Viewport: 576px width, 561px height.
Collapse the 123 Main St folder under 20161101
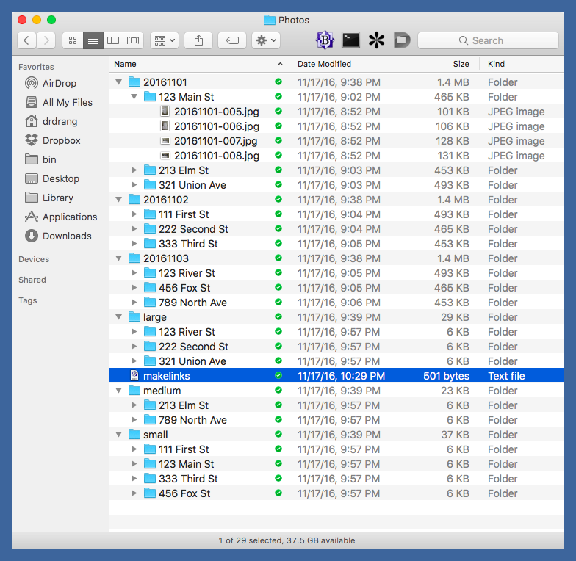click(134, 97)
